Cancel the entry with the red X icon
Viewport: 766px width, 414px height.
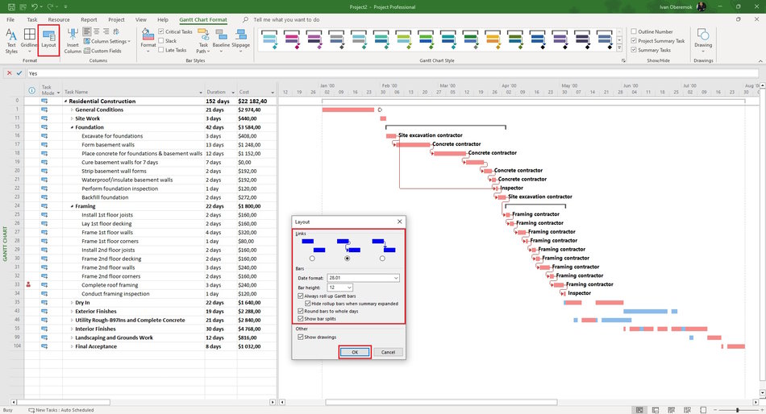point(10,73)
